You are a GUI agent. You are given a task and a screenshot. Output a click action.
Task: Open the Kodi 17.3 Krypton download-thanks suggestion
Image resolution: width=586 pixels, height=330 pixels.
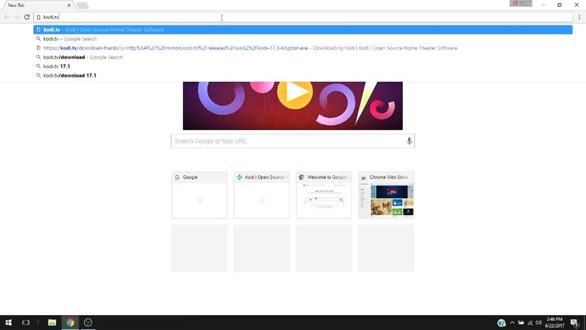pos(303,48)
